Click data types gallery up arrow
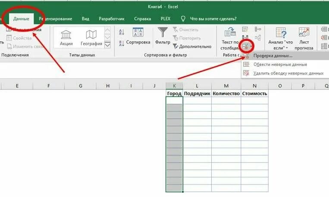This screenshot has height=197, width=329. tap(107, 31)
